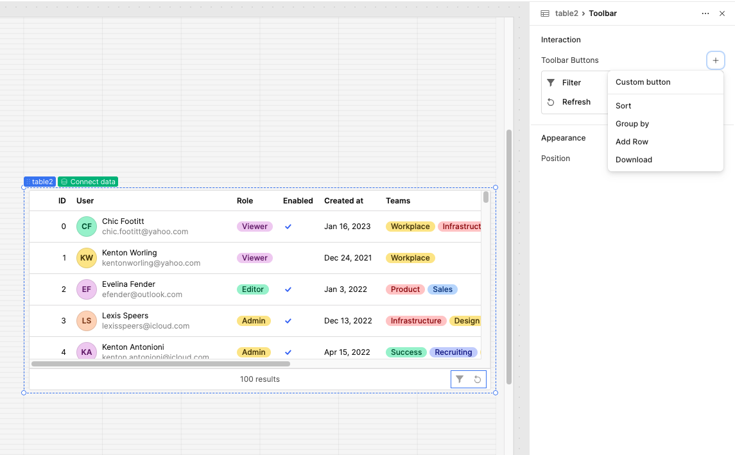The width and height of the screenshot is (735, 455).
Task: Click the Admin role tag for Lexis Speers
Action: coord(254,321)
